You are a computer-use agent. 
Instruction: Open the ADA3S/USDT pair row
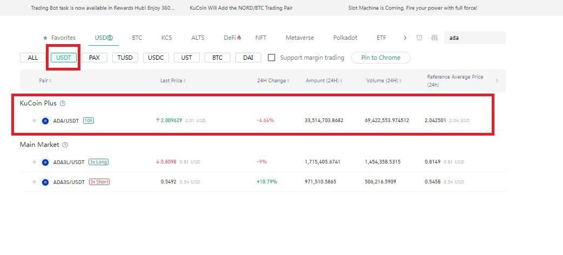point(263,182)
